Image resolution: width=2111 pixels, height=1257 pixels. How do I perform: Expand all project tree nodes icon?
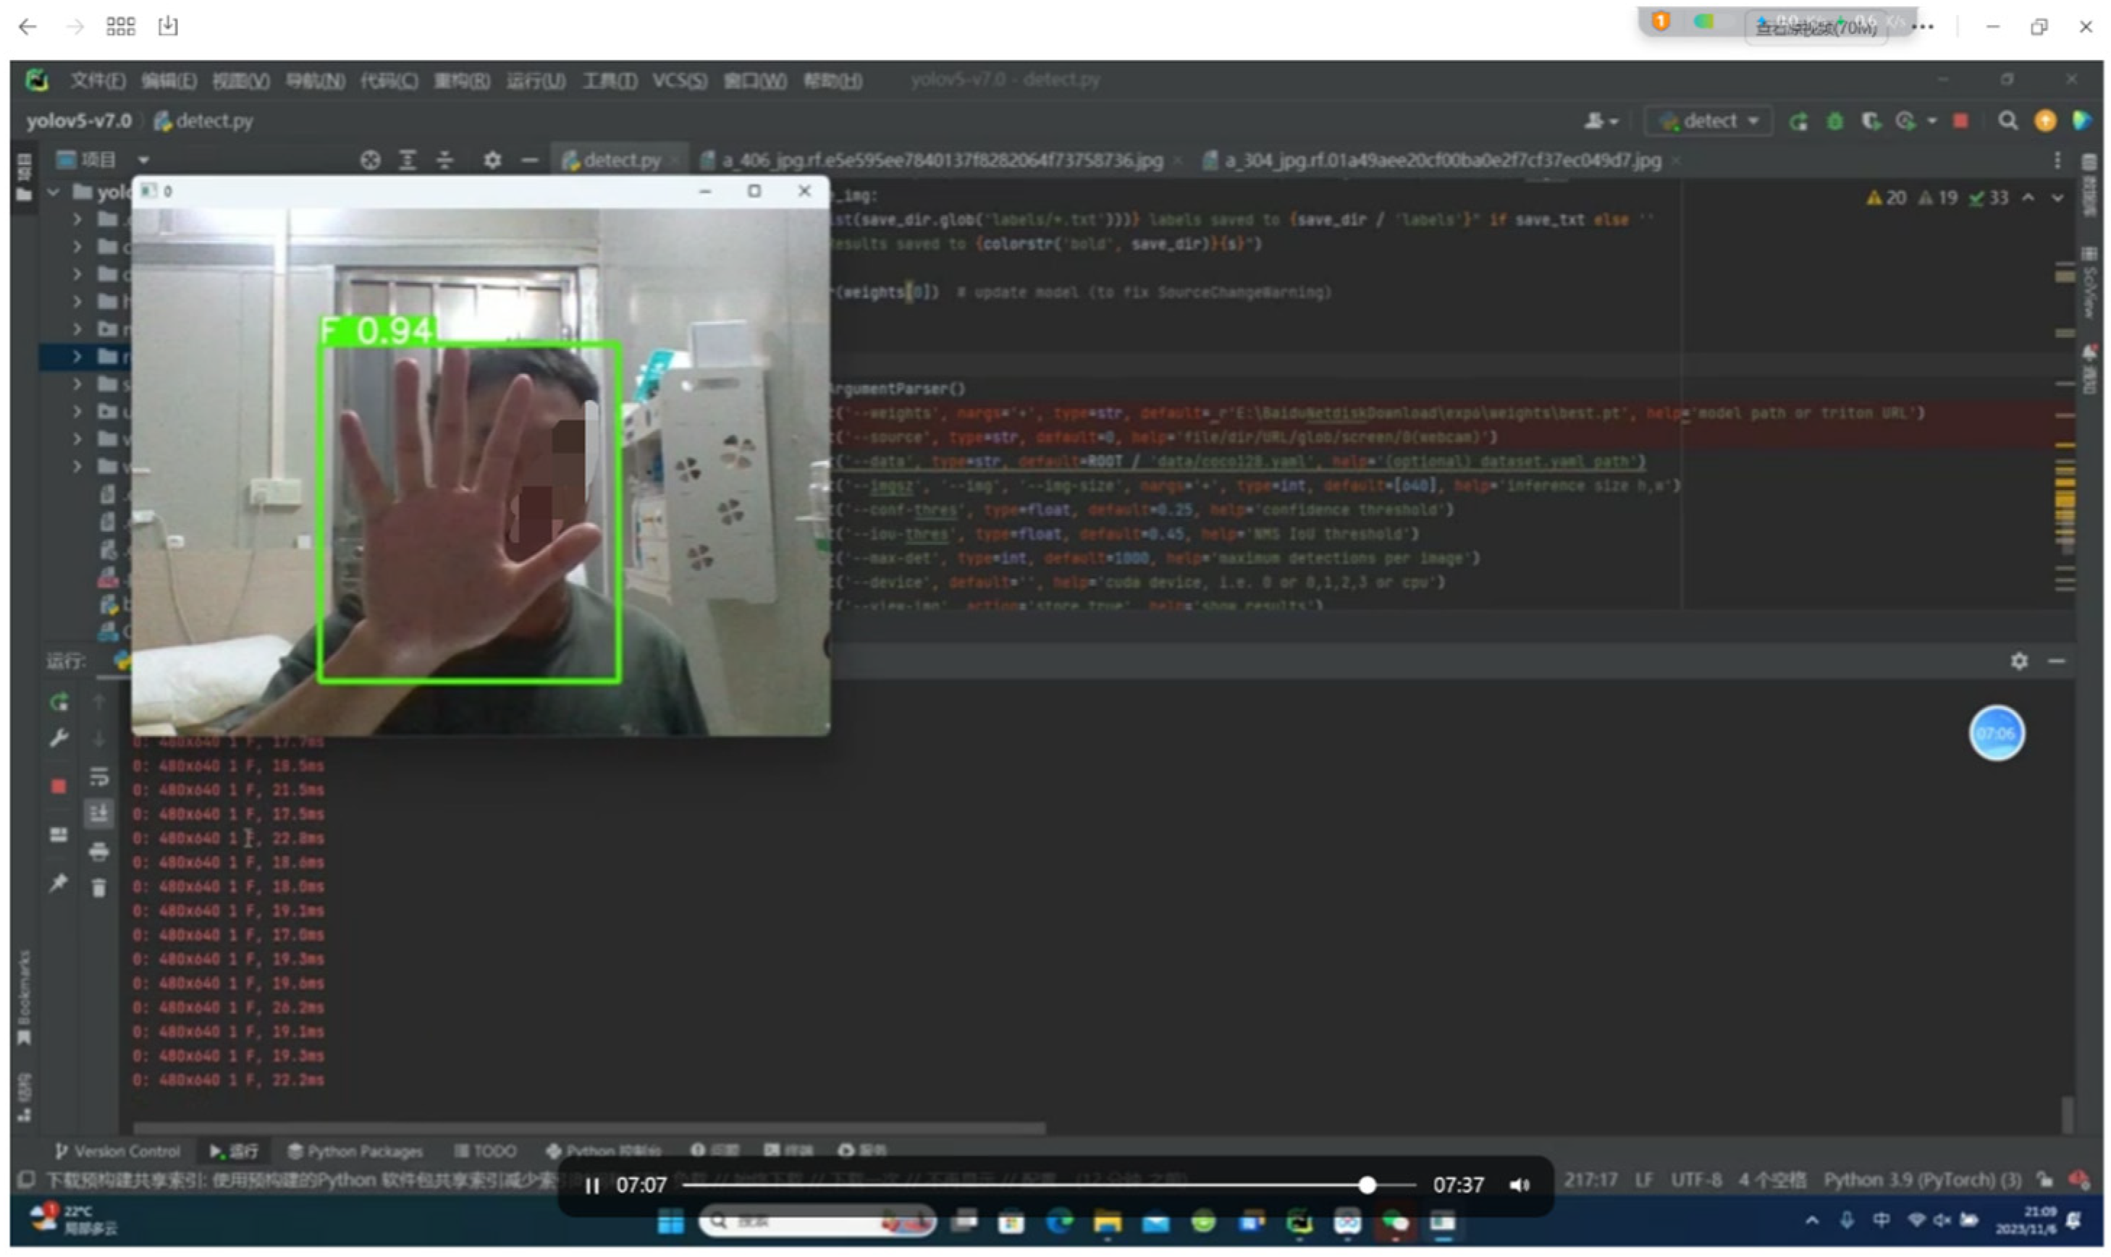(x=408, y=160)
